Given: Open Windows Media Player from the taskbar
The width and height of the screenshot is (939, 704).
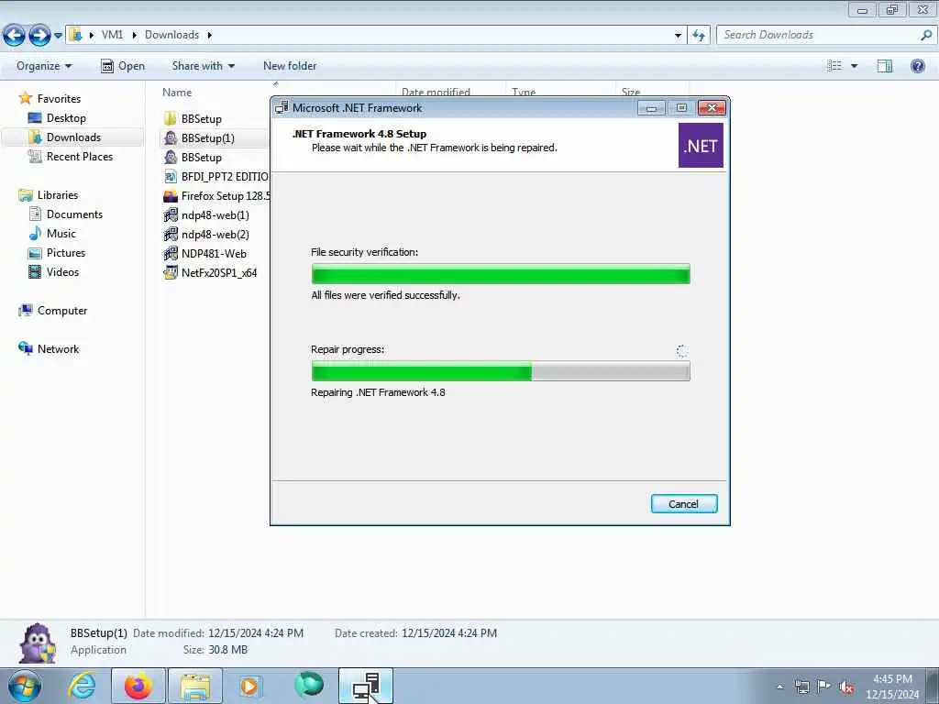Looking at the screenshot, I should click(249, 686).
